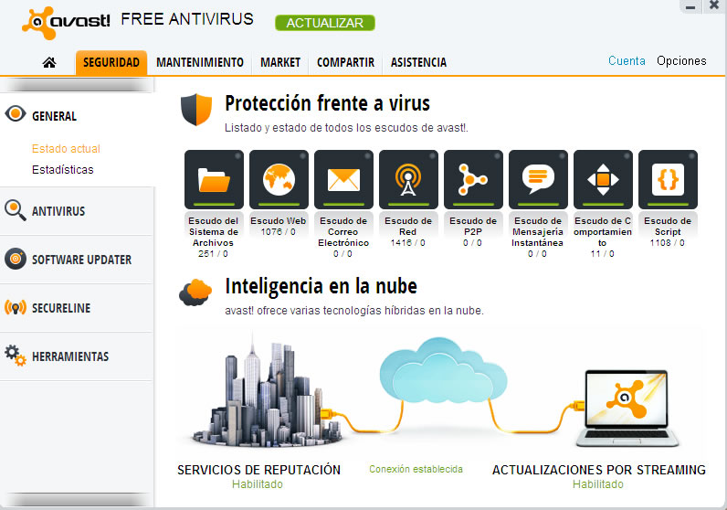Screen dimensions: 727x510
Task: Open the Compartir tab
Action: (345, 63)
